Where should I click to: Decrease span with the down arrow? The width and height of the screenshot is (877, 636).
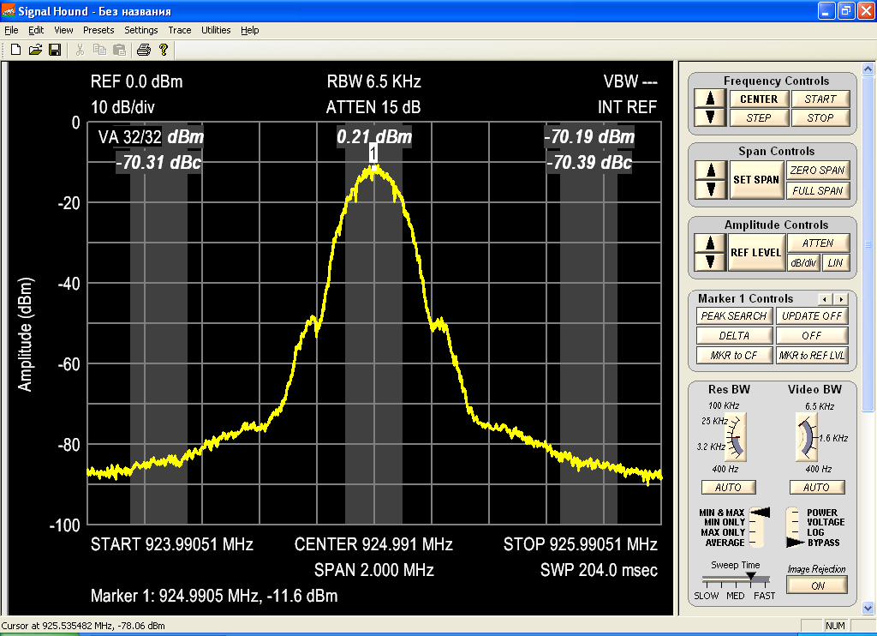pyautogui.click(x=711, y=189)
